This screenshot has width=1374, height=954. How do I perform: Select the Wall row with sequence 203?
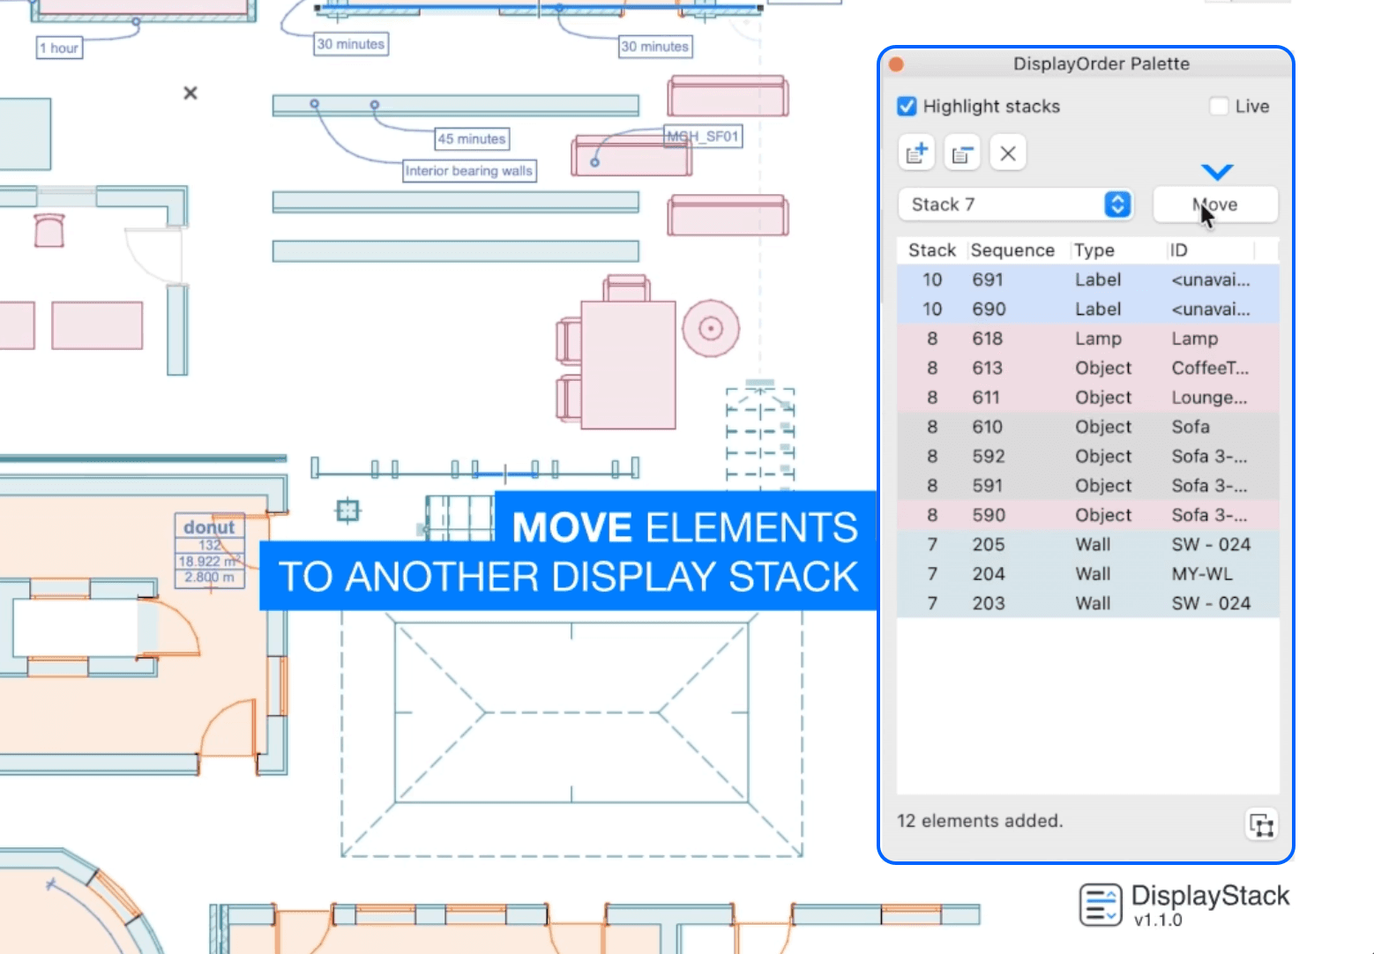[1088, 603]
